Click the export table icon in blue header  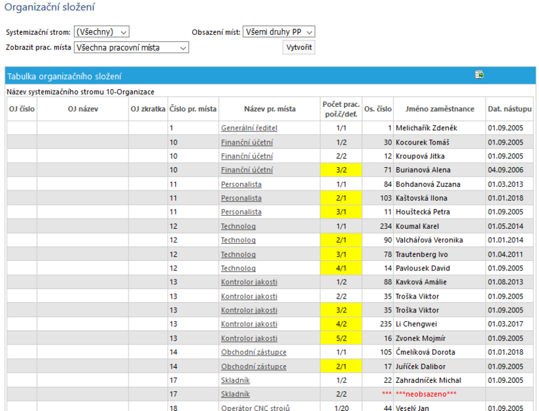[x=479, y=75]
